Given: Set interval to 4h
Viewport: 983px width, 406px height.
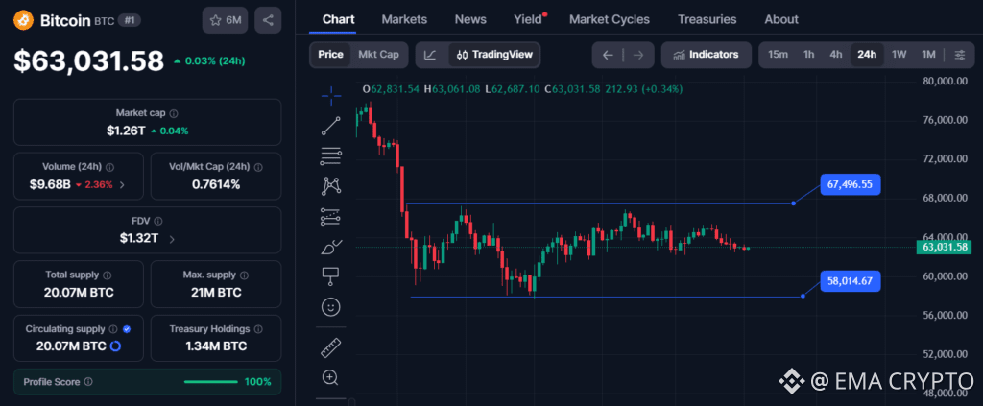Looking at the screenshot, I should click(x=836, y=55).
